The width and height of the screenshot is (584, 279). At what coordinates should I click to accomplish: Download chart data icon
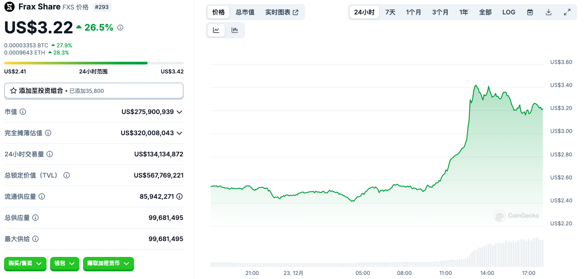coord(549,12)
